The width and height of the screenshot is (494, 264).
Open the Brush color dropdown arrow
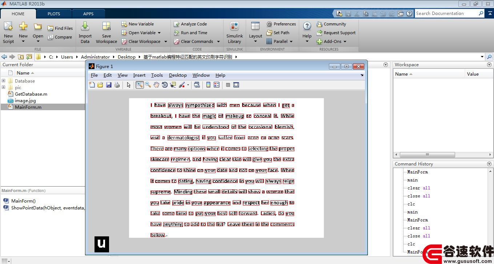[x=188, y=85]
